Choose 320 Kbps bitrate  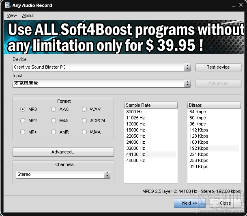(x=214, y=166)
